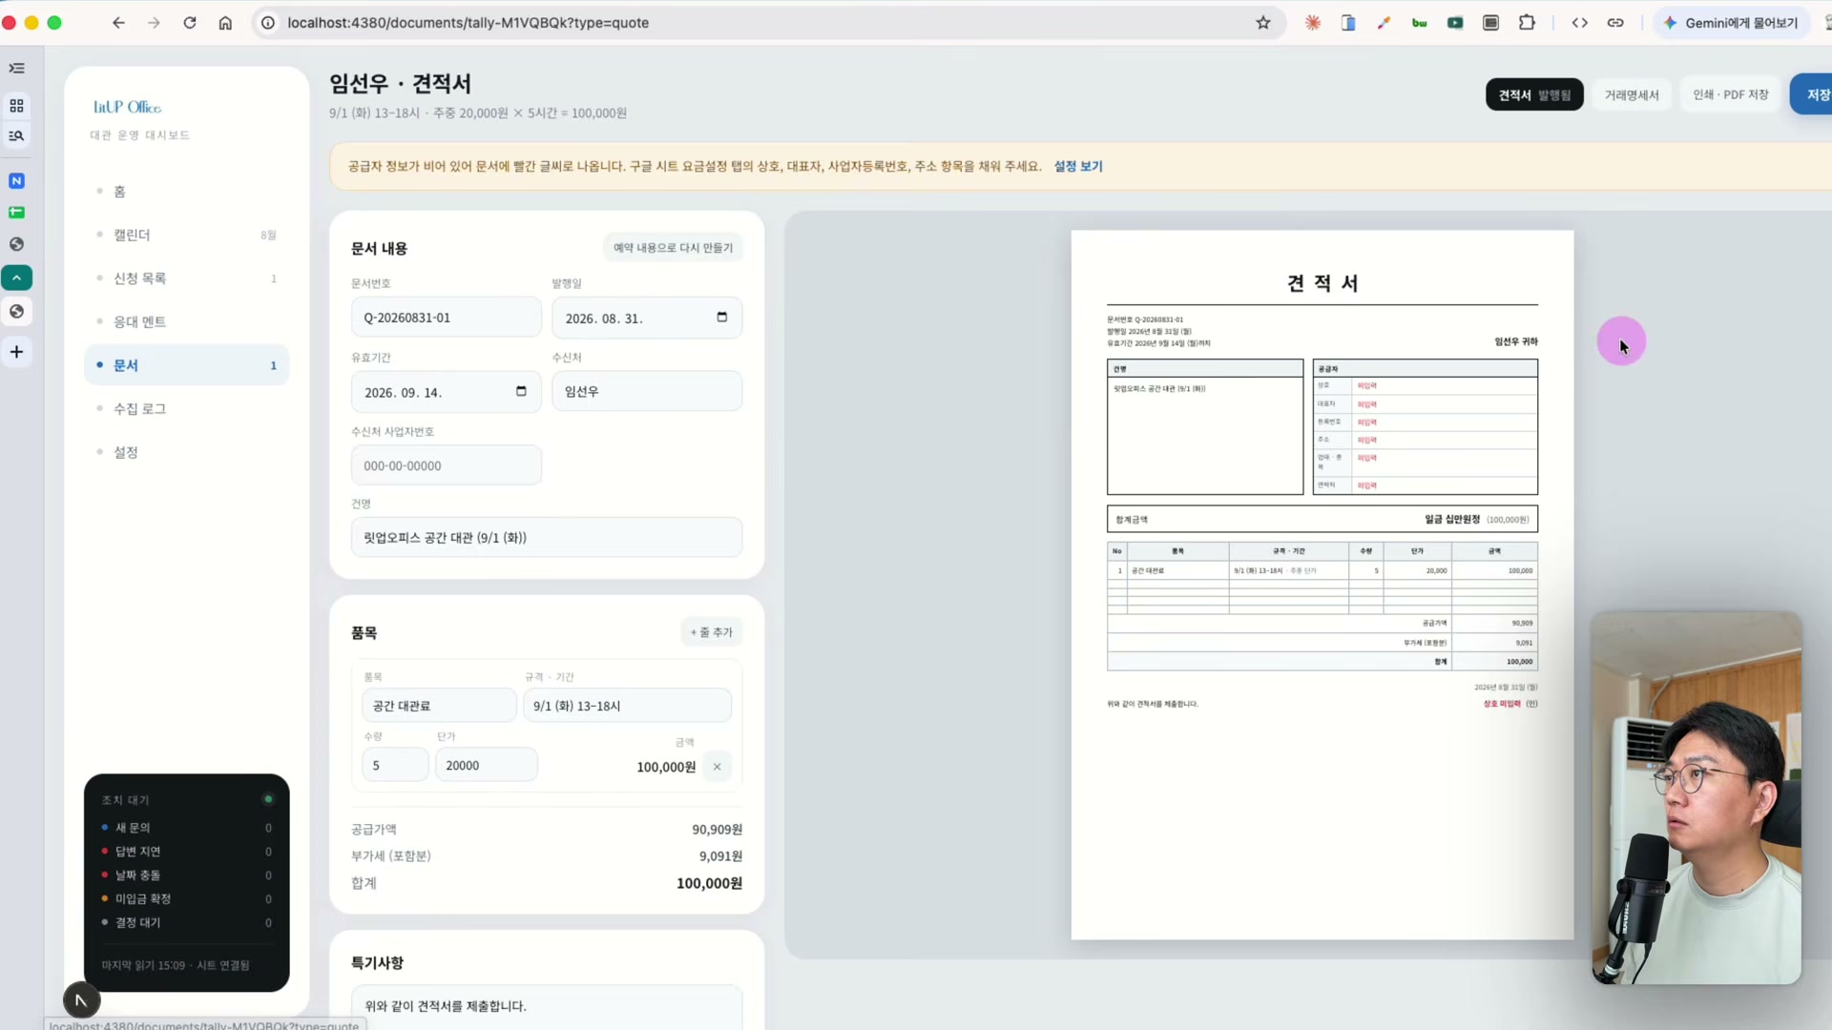Click the 수신처 사업자번호 input field
Viewport: 1832px width, 1030px height.
click(447, 466)
